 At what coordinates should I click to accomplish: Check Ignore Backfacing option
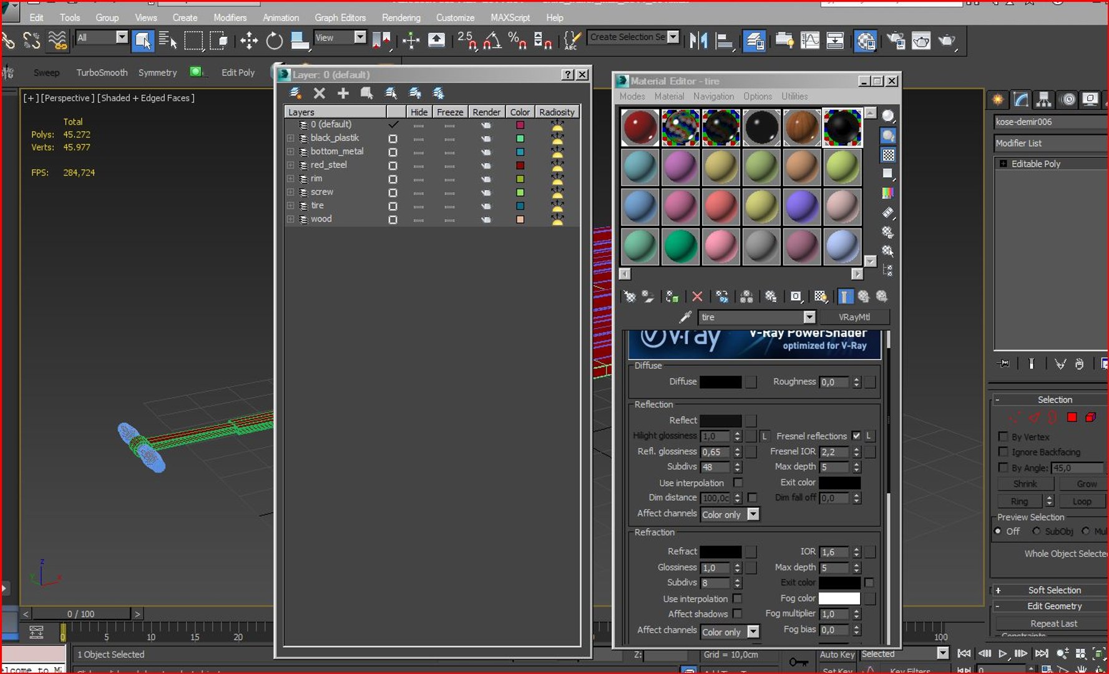1003,451
